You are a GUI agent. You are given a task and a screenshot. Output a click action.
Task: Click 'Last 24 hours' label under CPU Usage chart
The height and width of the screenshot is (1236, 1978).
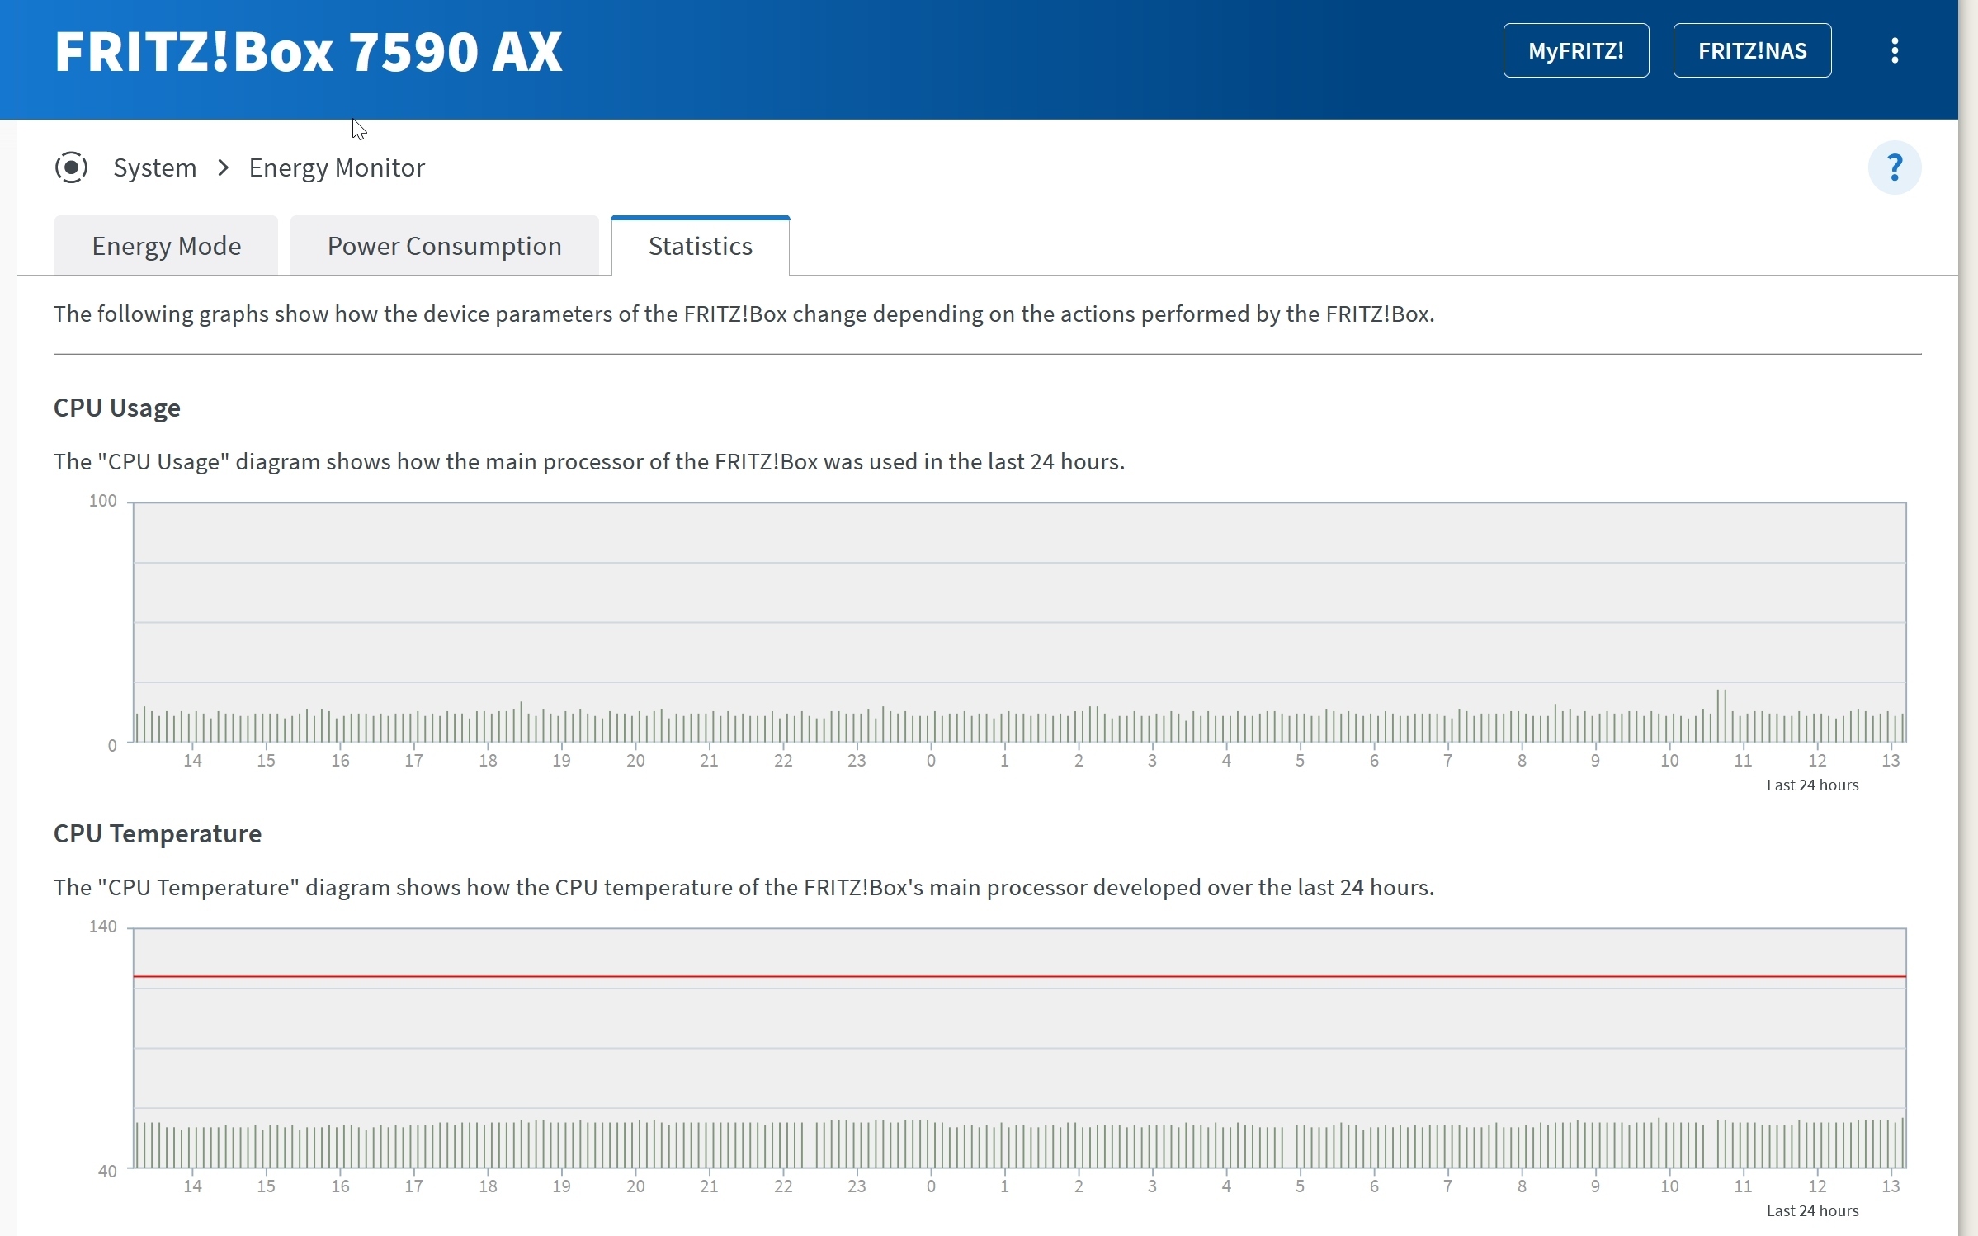coord(1812,785)
